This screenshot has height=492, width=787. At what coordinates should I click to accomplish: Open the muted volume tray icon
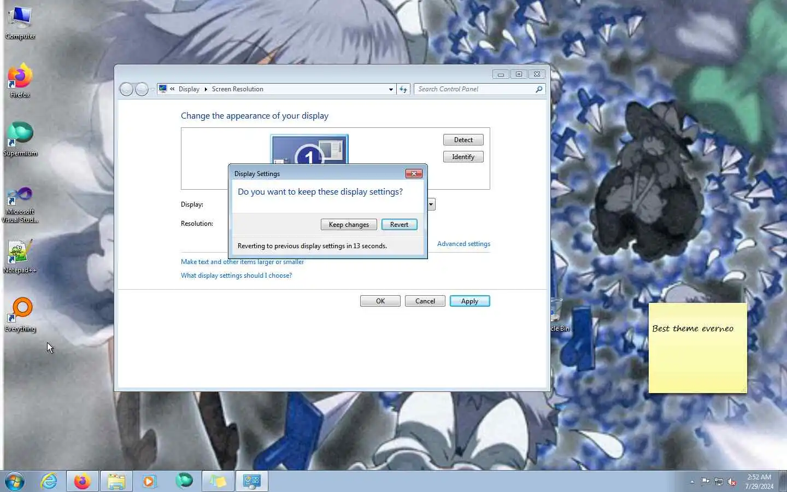tap(732, 482)
